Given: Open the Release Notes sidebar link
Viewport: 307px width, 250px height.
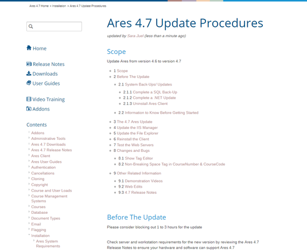Looking at the screenshot, I should pos(49,64).
